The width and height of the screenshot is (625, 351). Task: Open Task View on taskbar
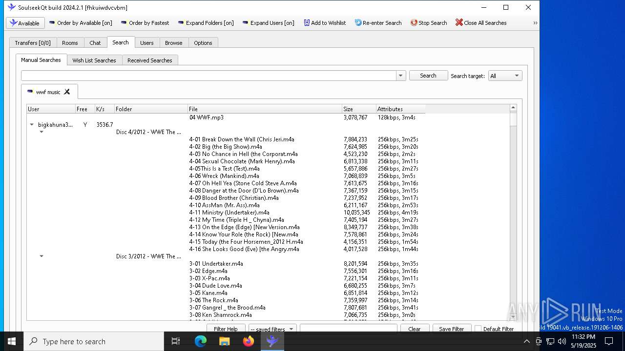tap(176, 341)
